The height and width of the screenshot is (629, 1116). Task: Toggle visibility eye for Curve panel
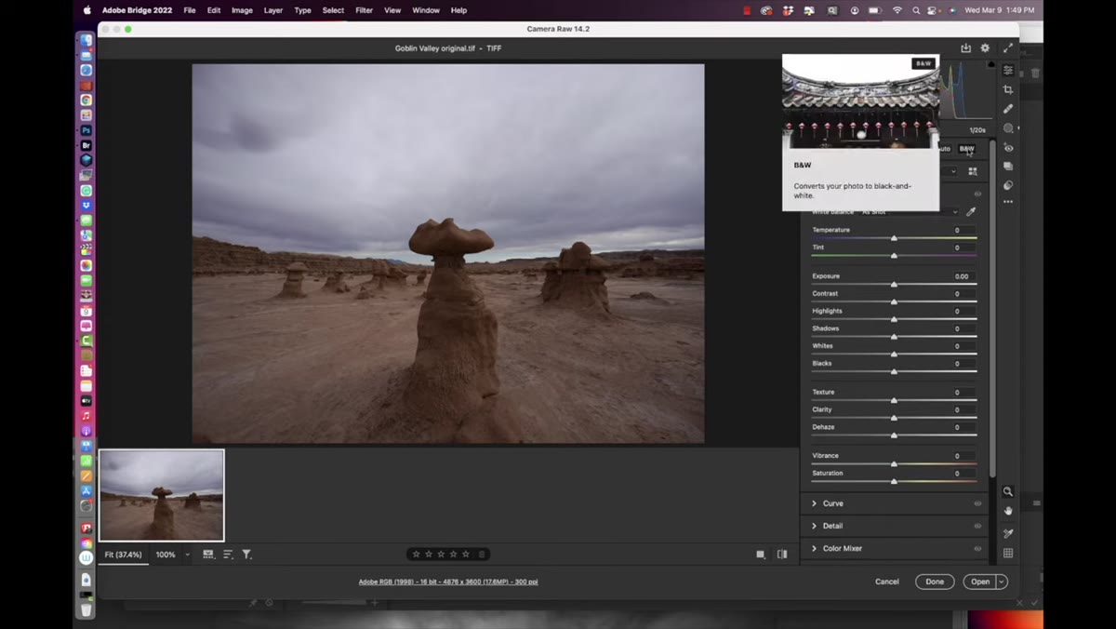point(977,503)
